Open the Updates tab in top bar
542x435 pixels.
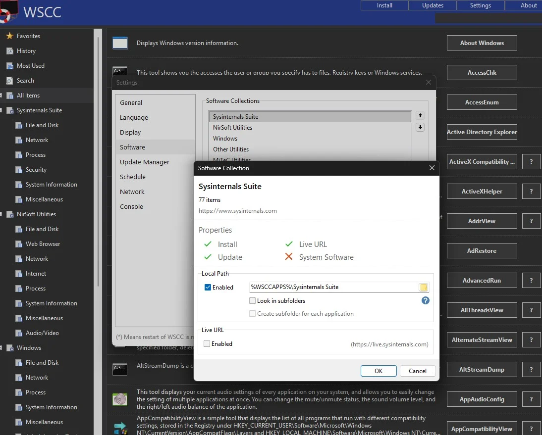(x=433, y=5)
